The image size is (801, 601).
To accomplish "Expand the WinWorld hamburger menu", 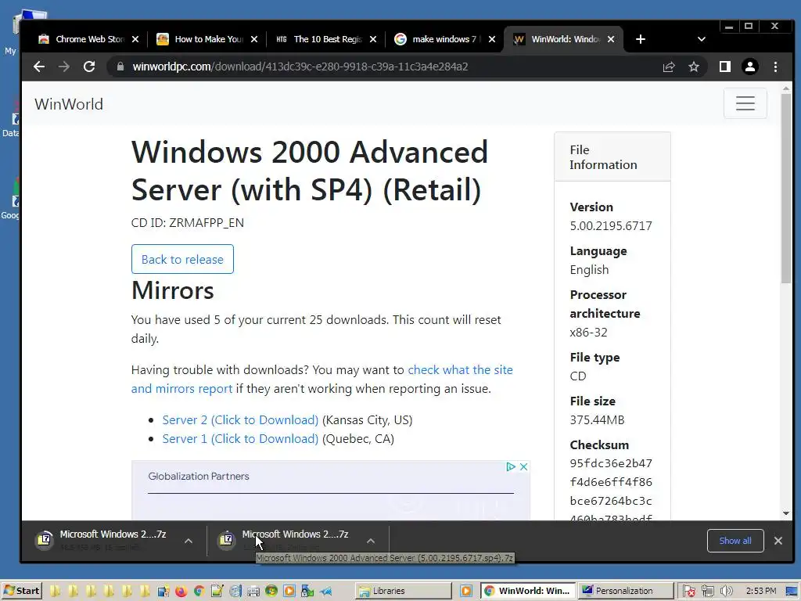I will tap(745, 103).
